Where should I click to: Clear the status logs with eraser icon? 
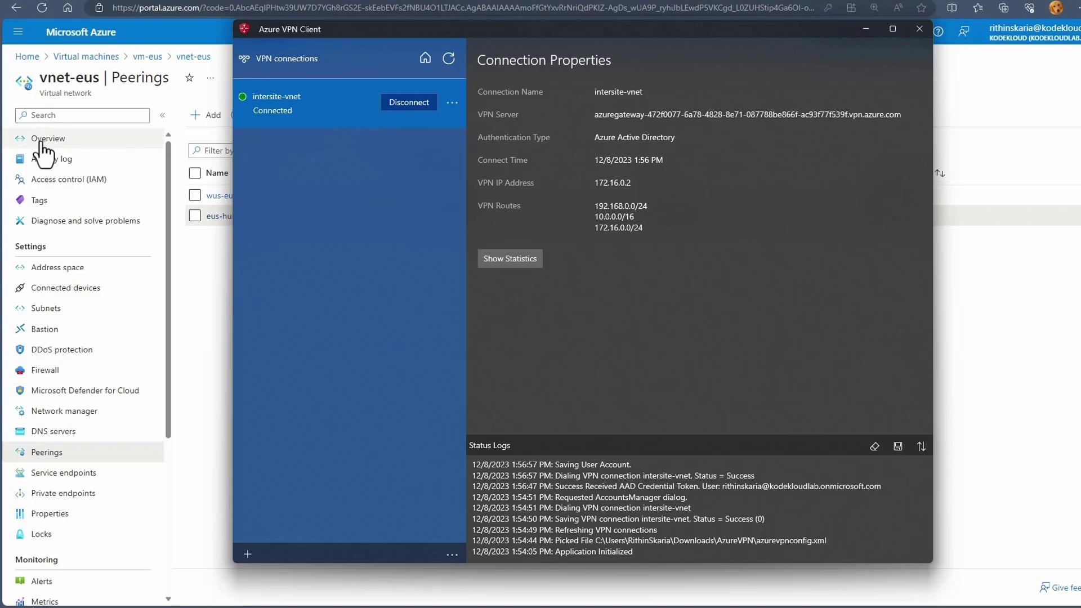tap(874, 446)
